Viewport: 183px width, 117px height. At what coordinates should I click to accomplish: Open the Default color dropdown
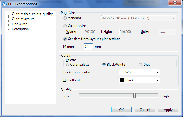click(x=139, y=80)
